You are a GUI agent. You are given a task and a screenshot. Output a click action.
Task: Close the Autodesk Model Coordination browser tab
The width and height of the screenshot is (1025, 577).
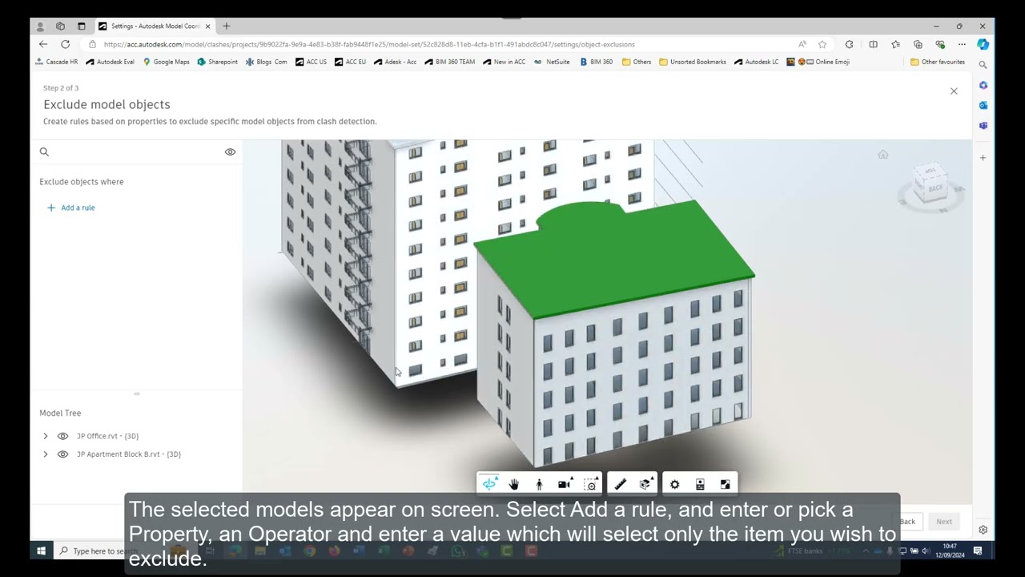(207, 26)
